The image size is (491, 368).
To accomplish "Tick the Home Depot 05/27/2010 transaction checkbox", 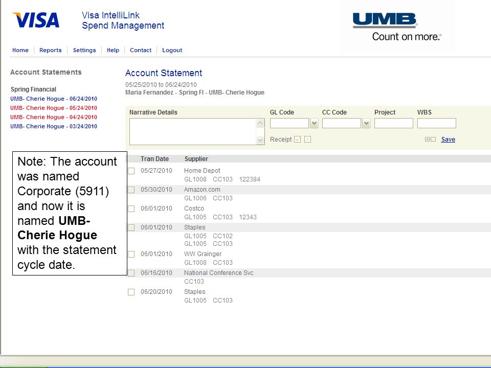I will tap(131, 171).
